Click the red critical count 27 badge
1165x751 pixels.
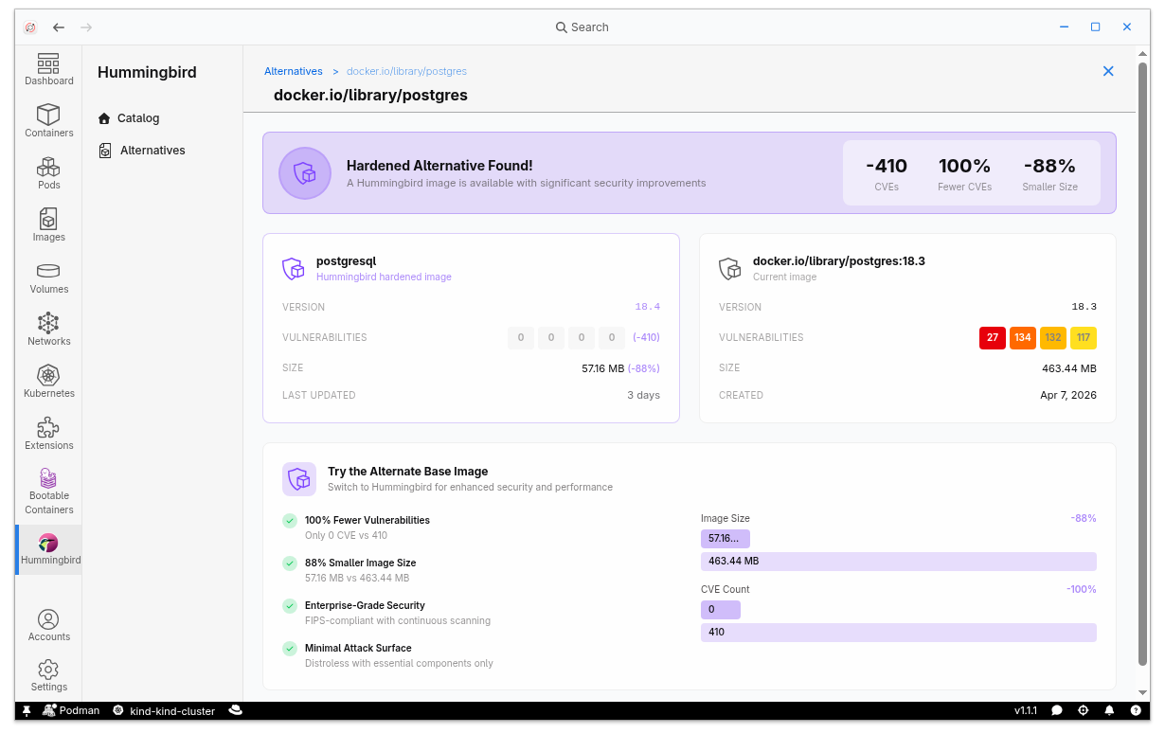pos(993,338)
